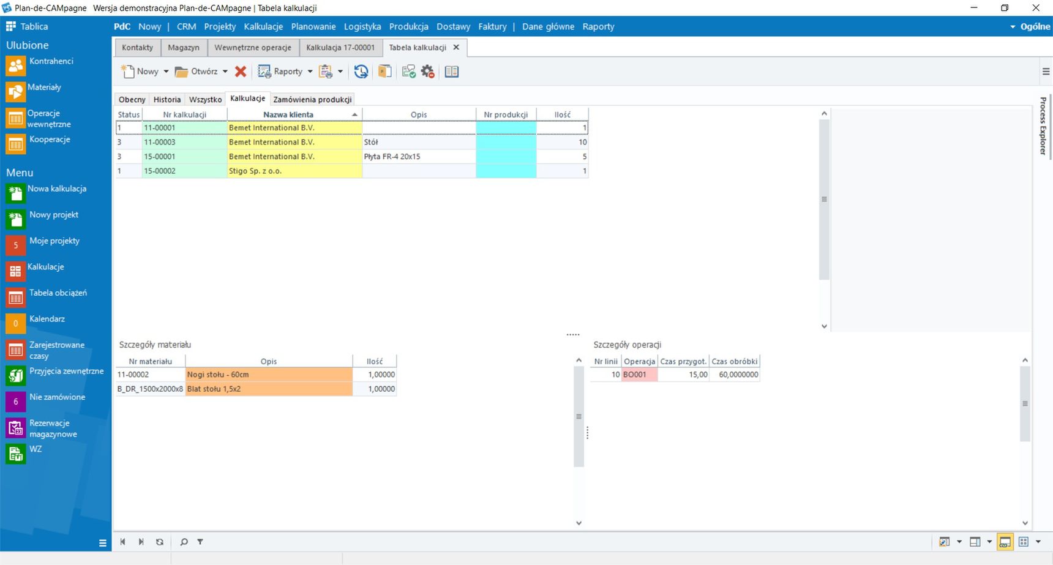Screen dimensions: 1053x565
Task: Open Moje projekty tile
Action: pyautogui.click(x=43, y=245)
